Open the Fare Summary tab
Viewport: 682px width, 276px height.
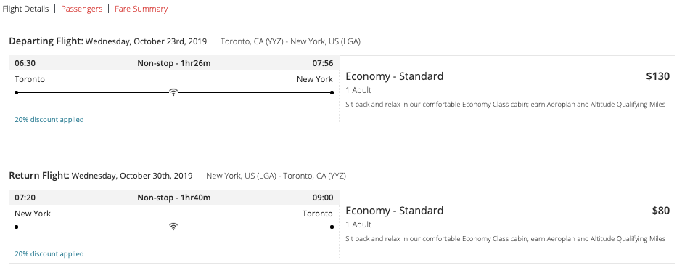(141, 9)
